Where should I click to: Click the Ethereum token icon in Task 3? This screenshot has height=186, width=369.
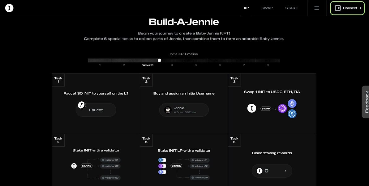click(292, 103)
